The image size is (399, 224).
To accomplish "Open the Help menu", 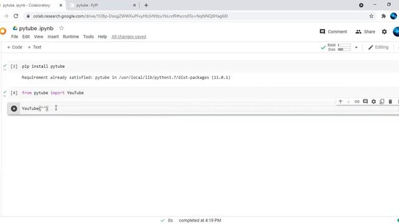I will (102, 37).
